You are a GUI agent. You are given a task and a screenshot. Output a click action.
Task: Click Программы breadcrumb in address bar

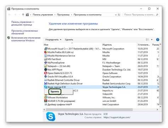pos(63,15)
